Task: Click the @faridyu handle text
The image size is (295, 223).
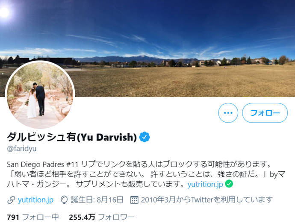Action: [22, 149]
